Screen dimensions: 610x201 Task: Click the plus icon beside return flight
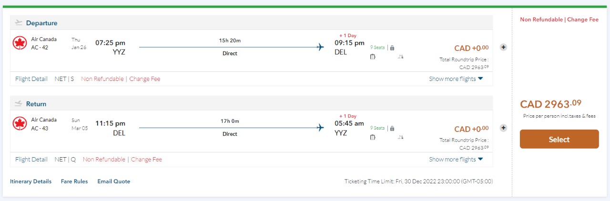(503, 128)
